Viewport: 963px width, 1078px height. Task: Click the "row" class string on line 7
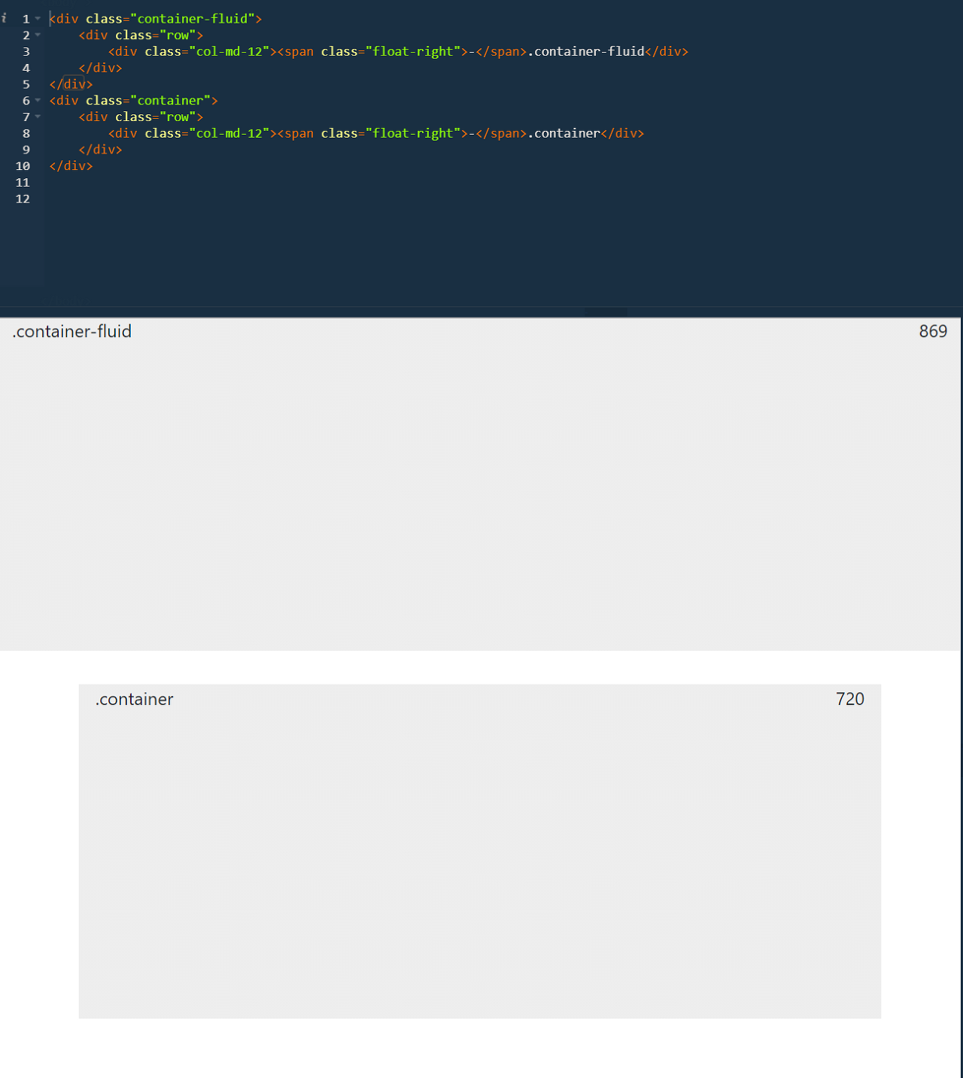pyautogui.click(x=178, y=117)
